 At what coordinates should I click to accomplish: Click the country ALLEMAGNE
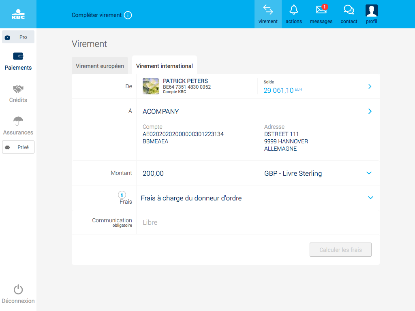pos(280,149)
